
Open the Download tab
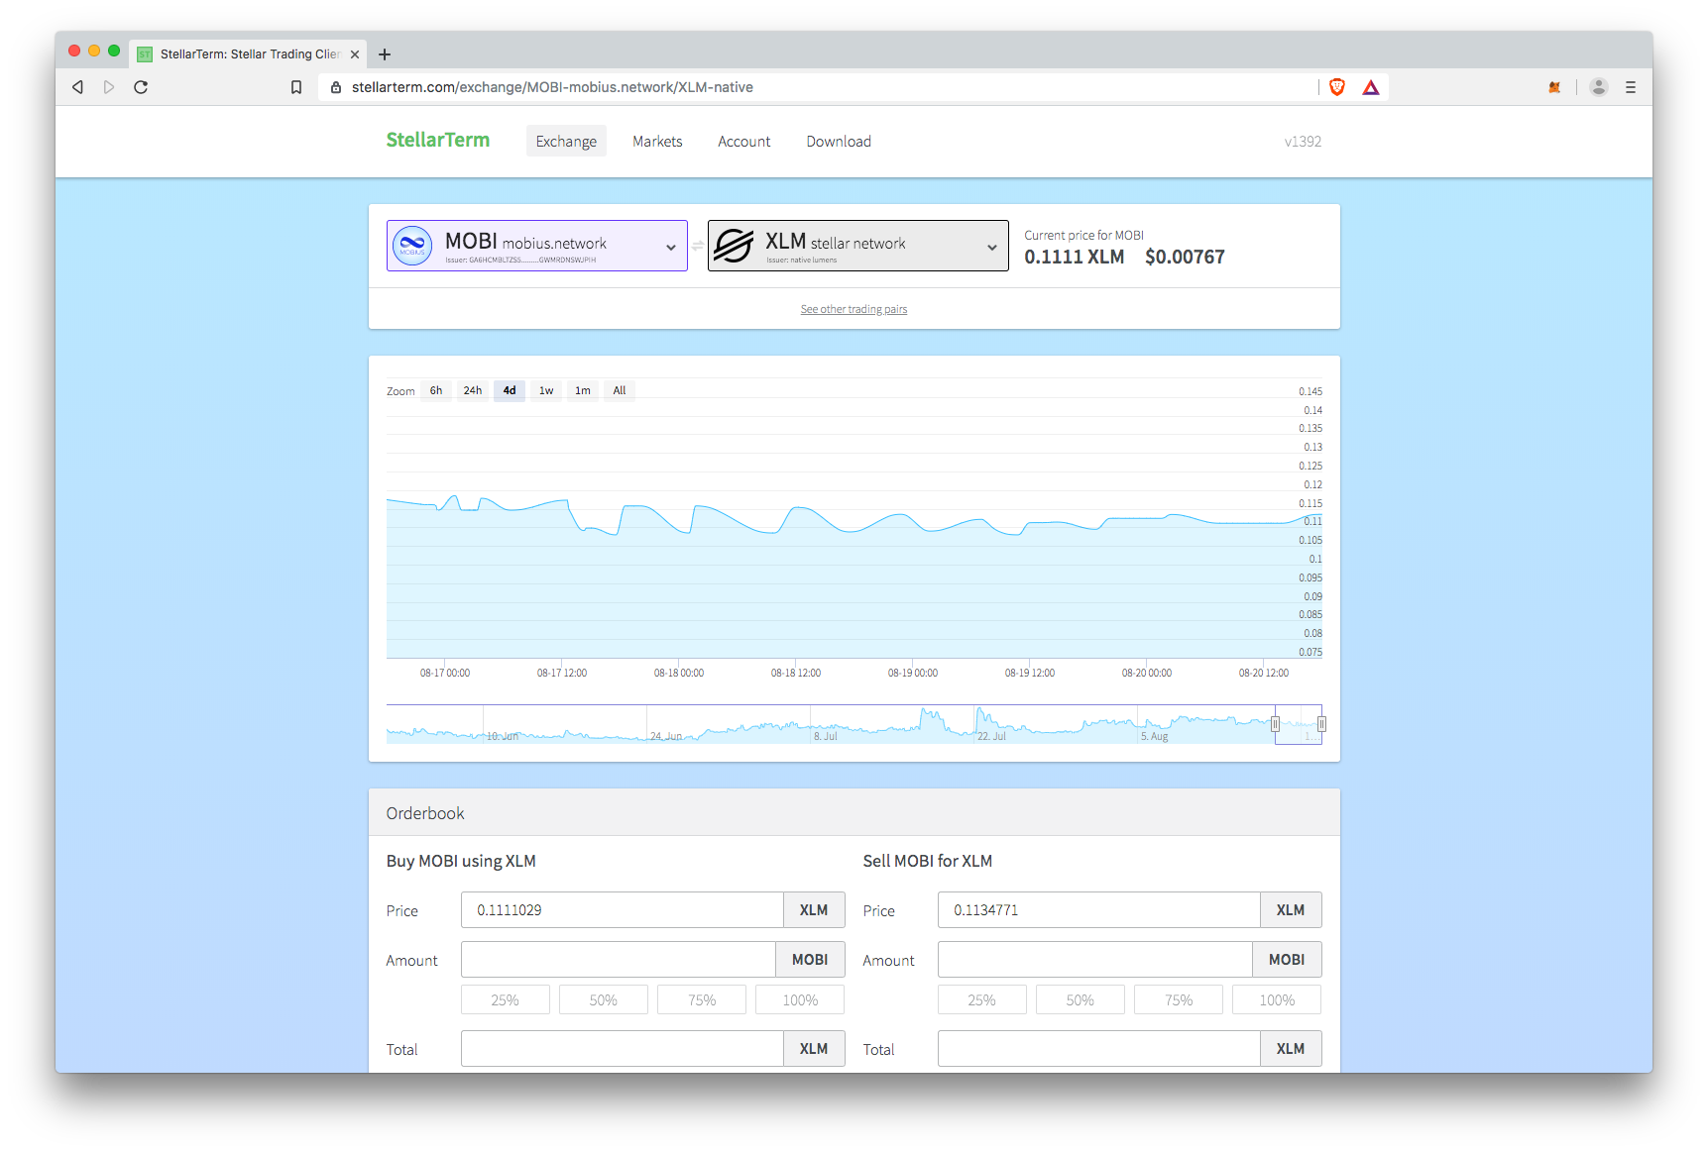pyautogui.click(x=839, y=141)
